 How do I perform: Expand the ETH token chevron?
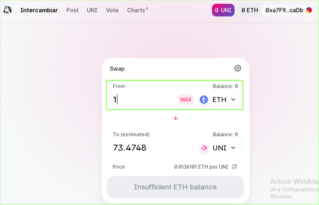pyautogui.click(x=233, y=100)
